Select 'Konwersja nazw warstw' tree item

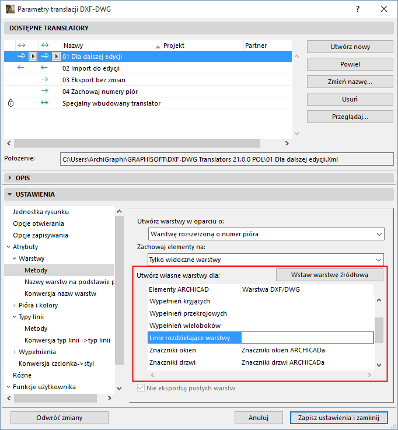60,293
